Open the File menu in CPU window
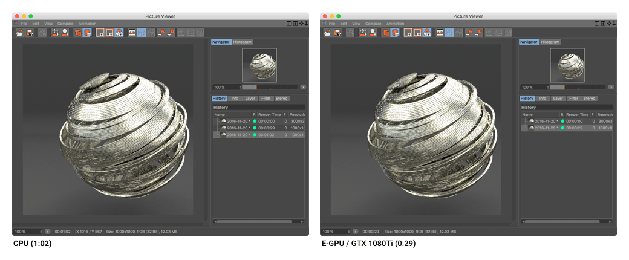Viewport: 629px width, 260px height. pyautogui.click(x=24, y=24)
